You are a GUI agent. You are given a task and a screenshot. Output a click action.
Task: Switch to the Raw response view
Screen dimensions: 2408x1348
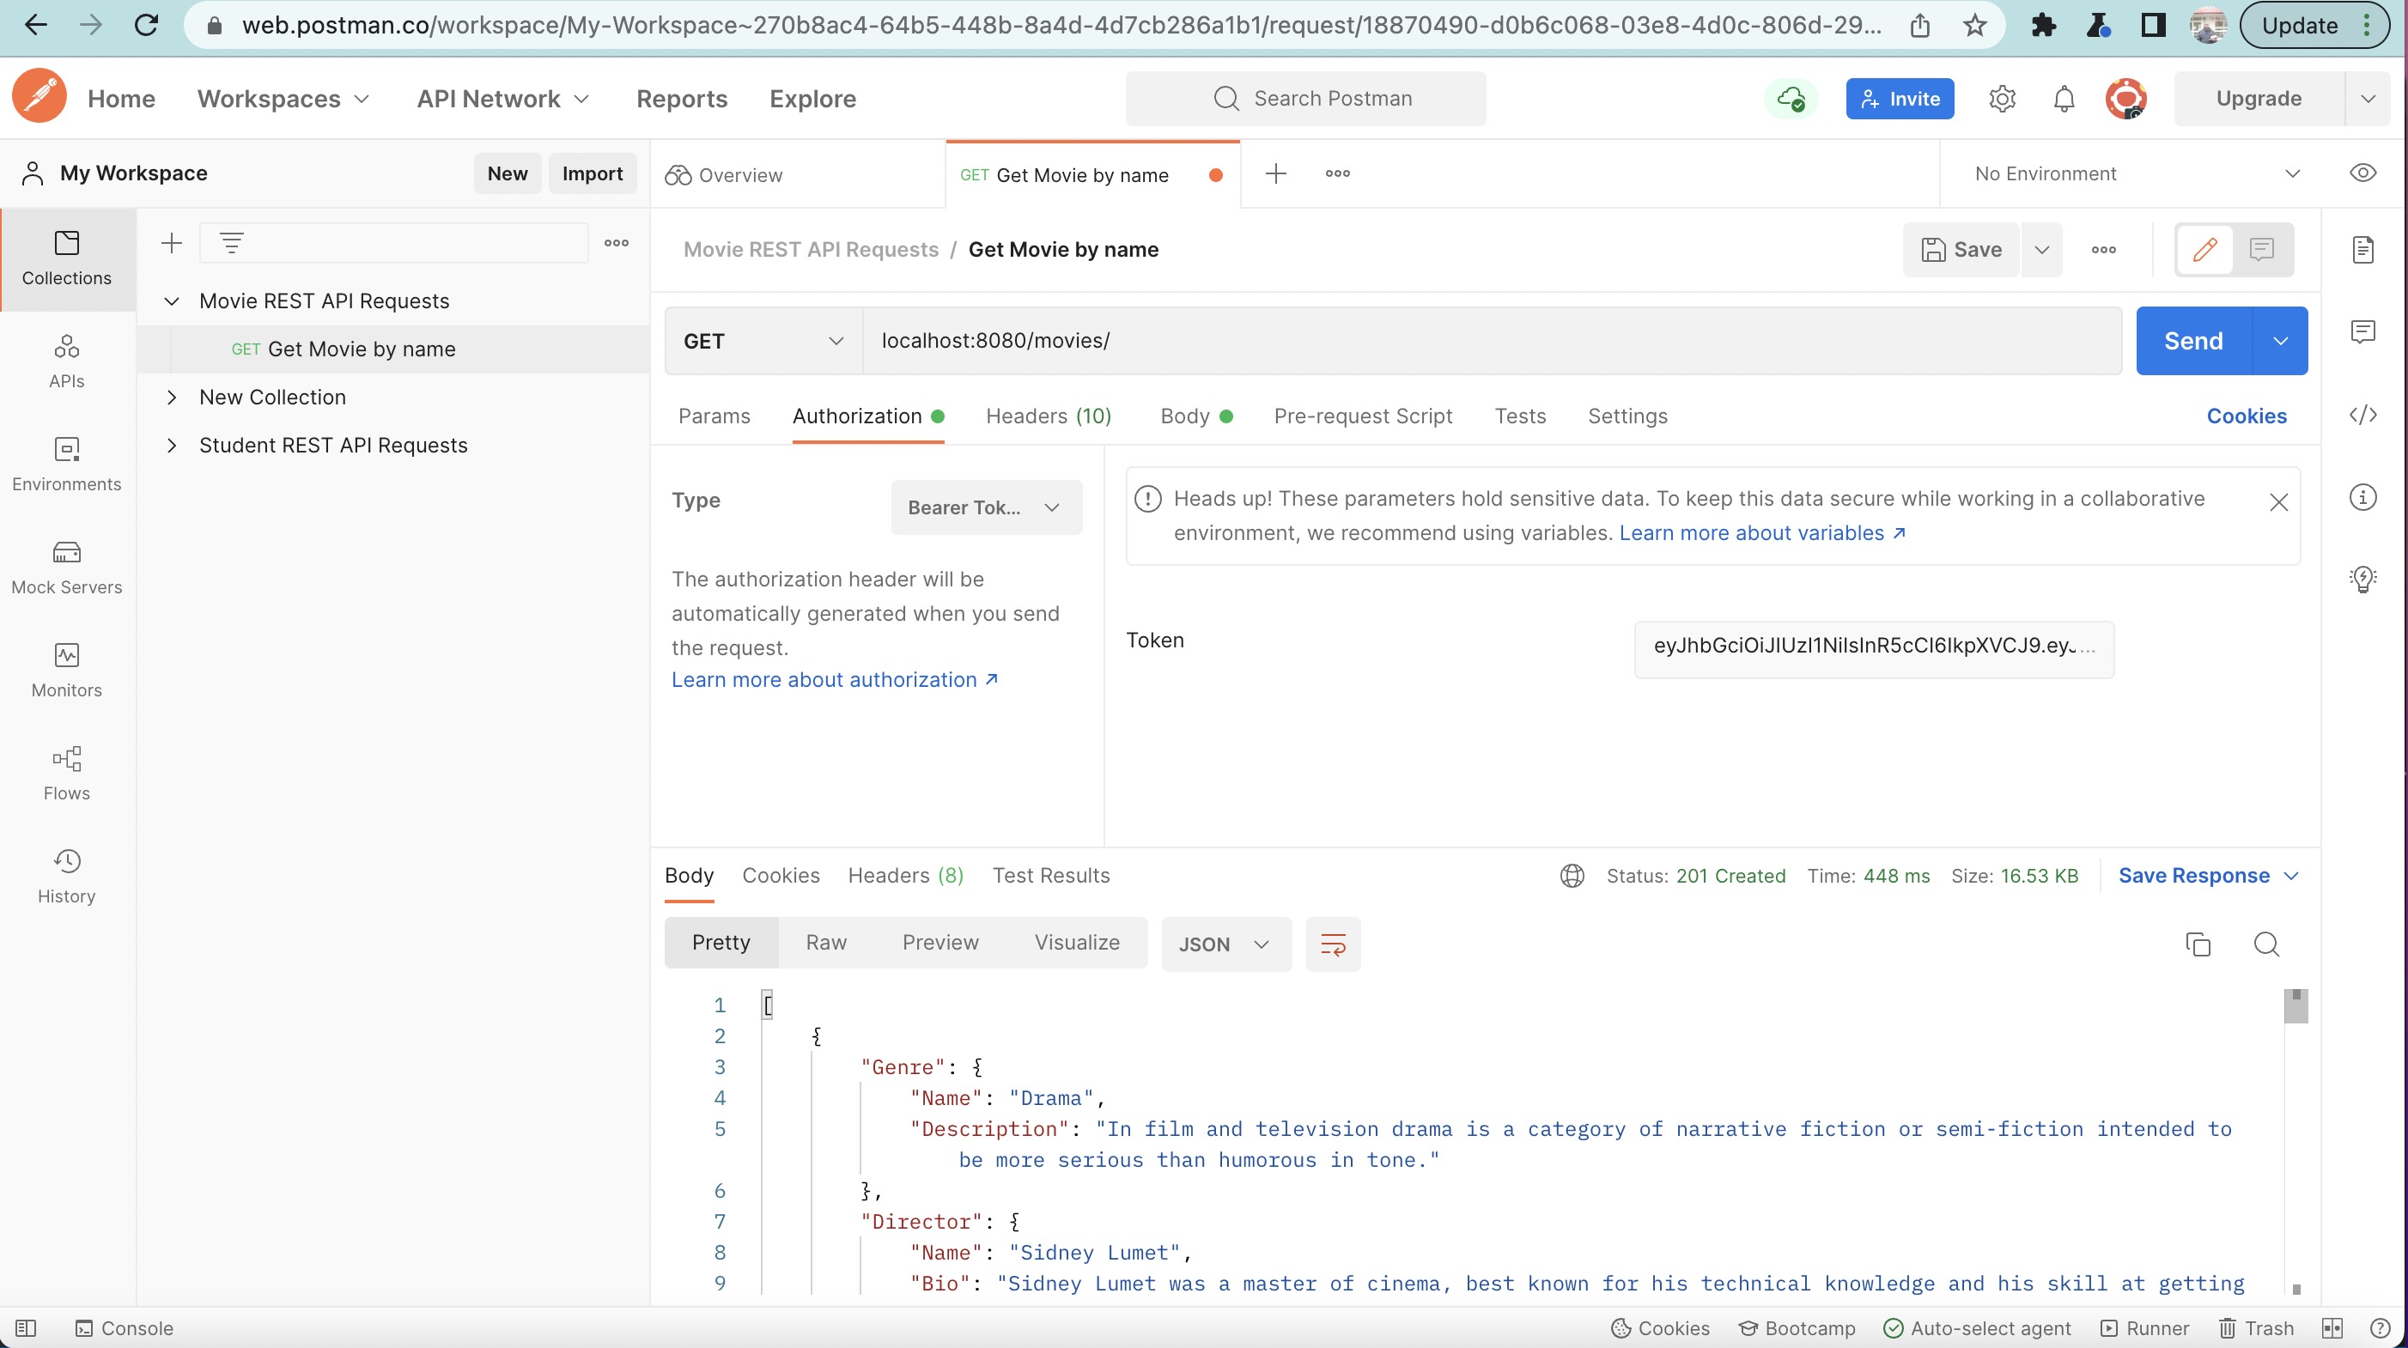point(826,942)
